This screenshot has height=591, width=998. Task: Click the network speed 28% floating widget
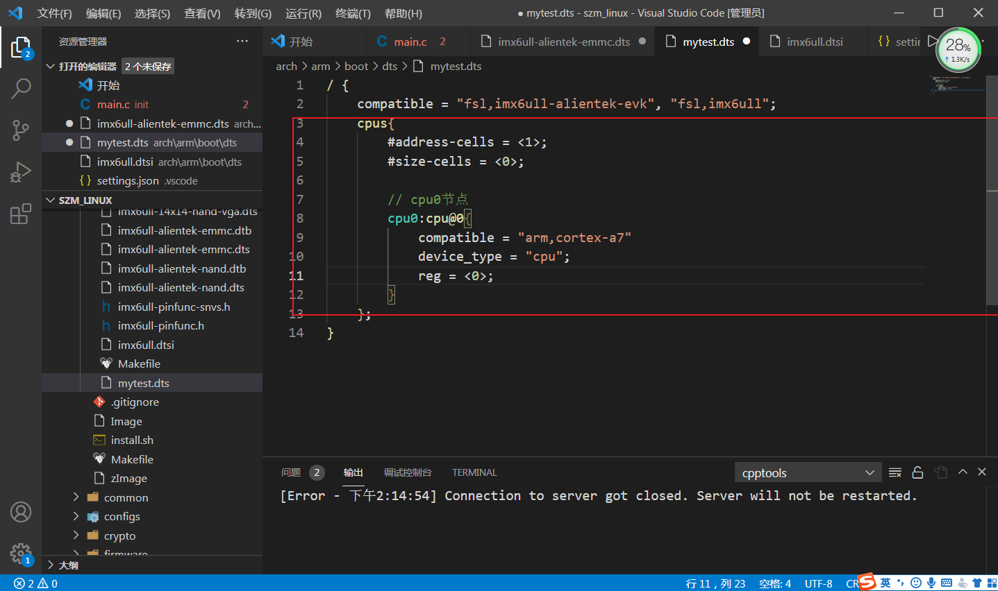point(958,50)
